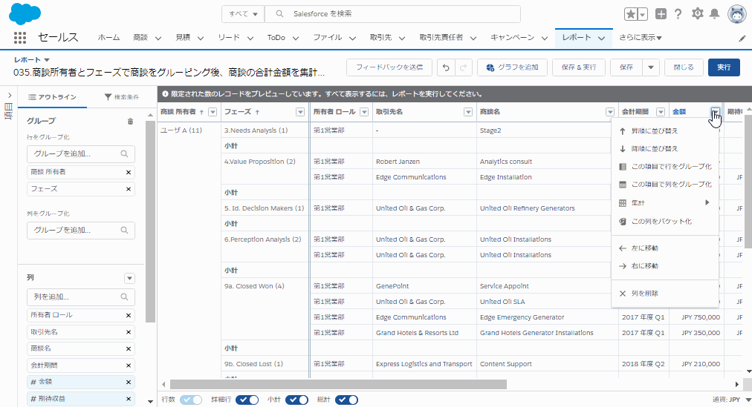This screenshot has height=407, width=752.
Task: Open the global actions plus icon
Action: 661,14
